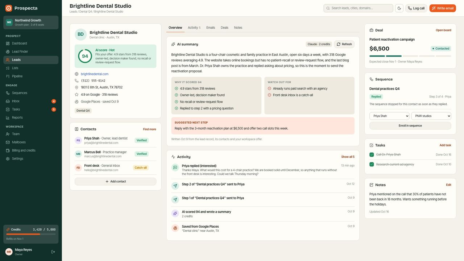Image resolution: width=464 pixels, height=261 pixels.
Task: Open the PNW studios sequence dropdown
Action: pyautogui.click(x=431, y=116)
